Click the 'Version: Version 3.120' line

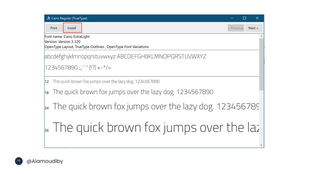tap(62, 42)
